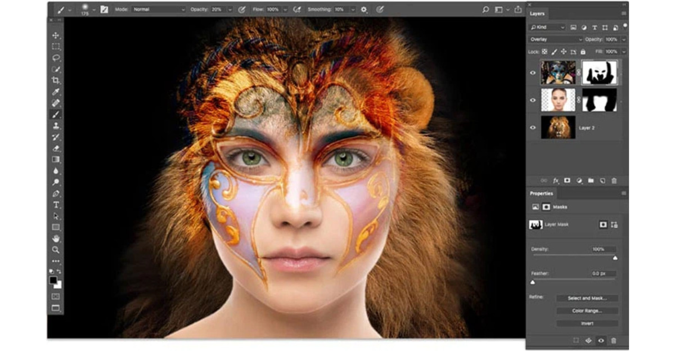Open the Overlay blend mode dropdown
Viewport: 675px width, 351px height.
pyautogui.click(x=556, y=39)
